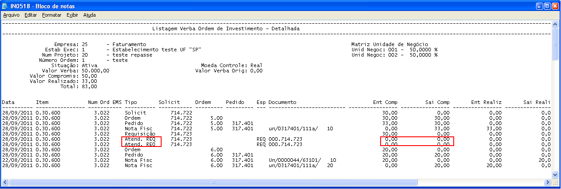Click the 'Num Ord EMS' column header
This screenshot has height=189, width=561.
(105, 102)
